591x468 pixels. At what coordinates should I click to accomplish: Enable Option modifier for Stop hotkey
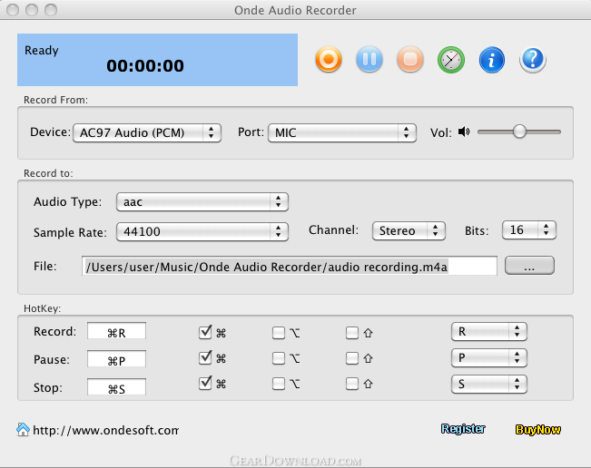point(279,384)
